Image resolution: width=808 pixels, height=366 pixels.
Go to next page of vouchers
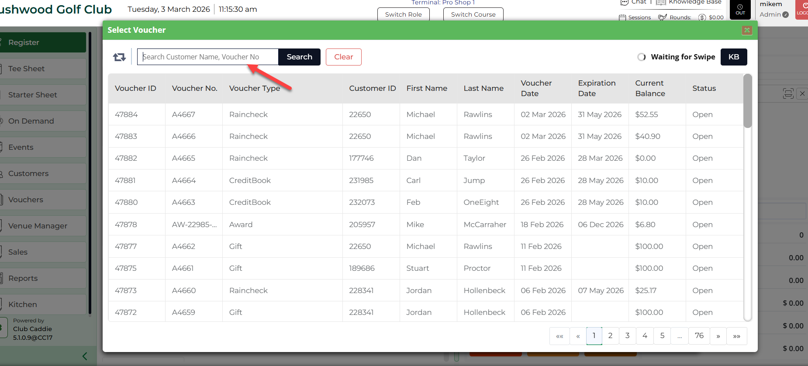coord(718,336)
